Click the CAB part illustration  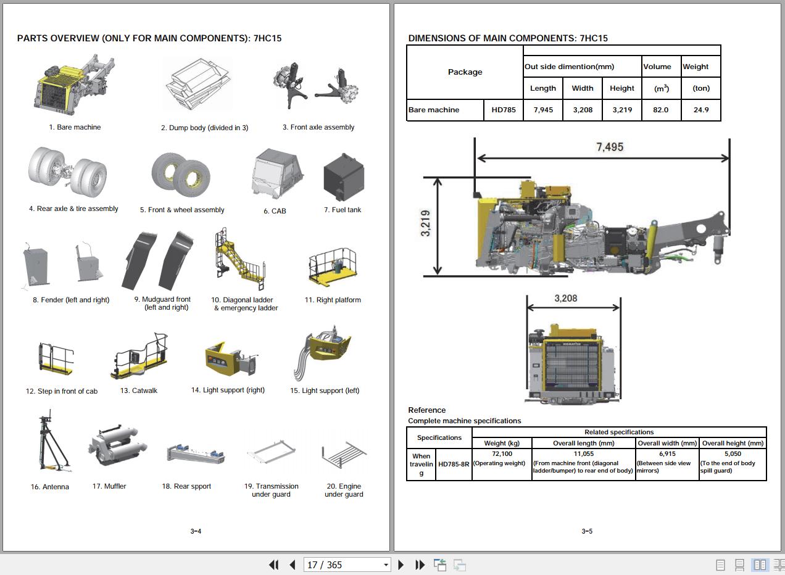point(277,173)
